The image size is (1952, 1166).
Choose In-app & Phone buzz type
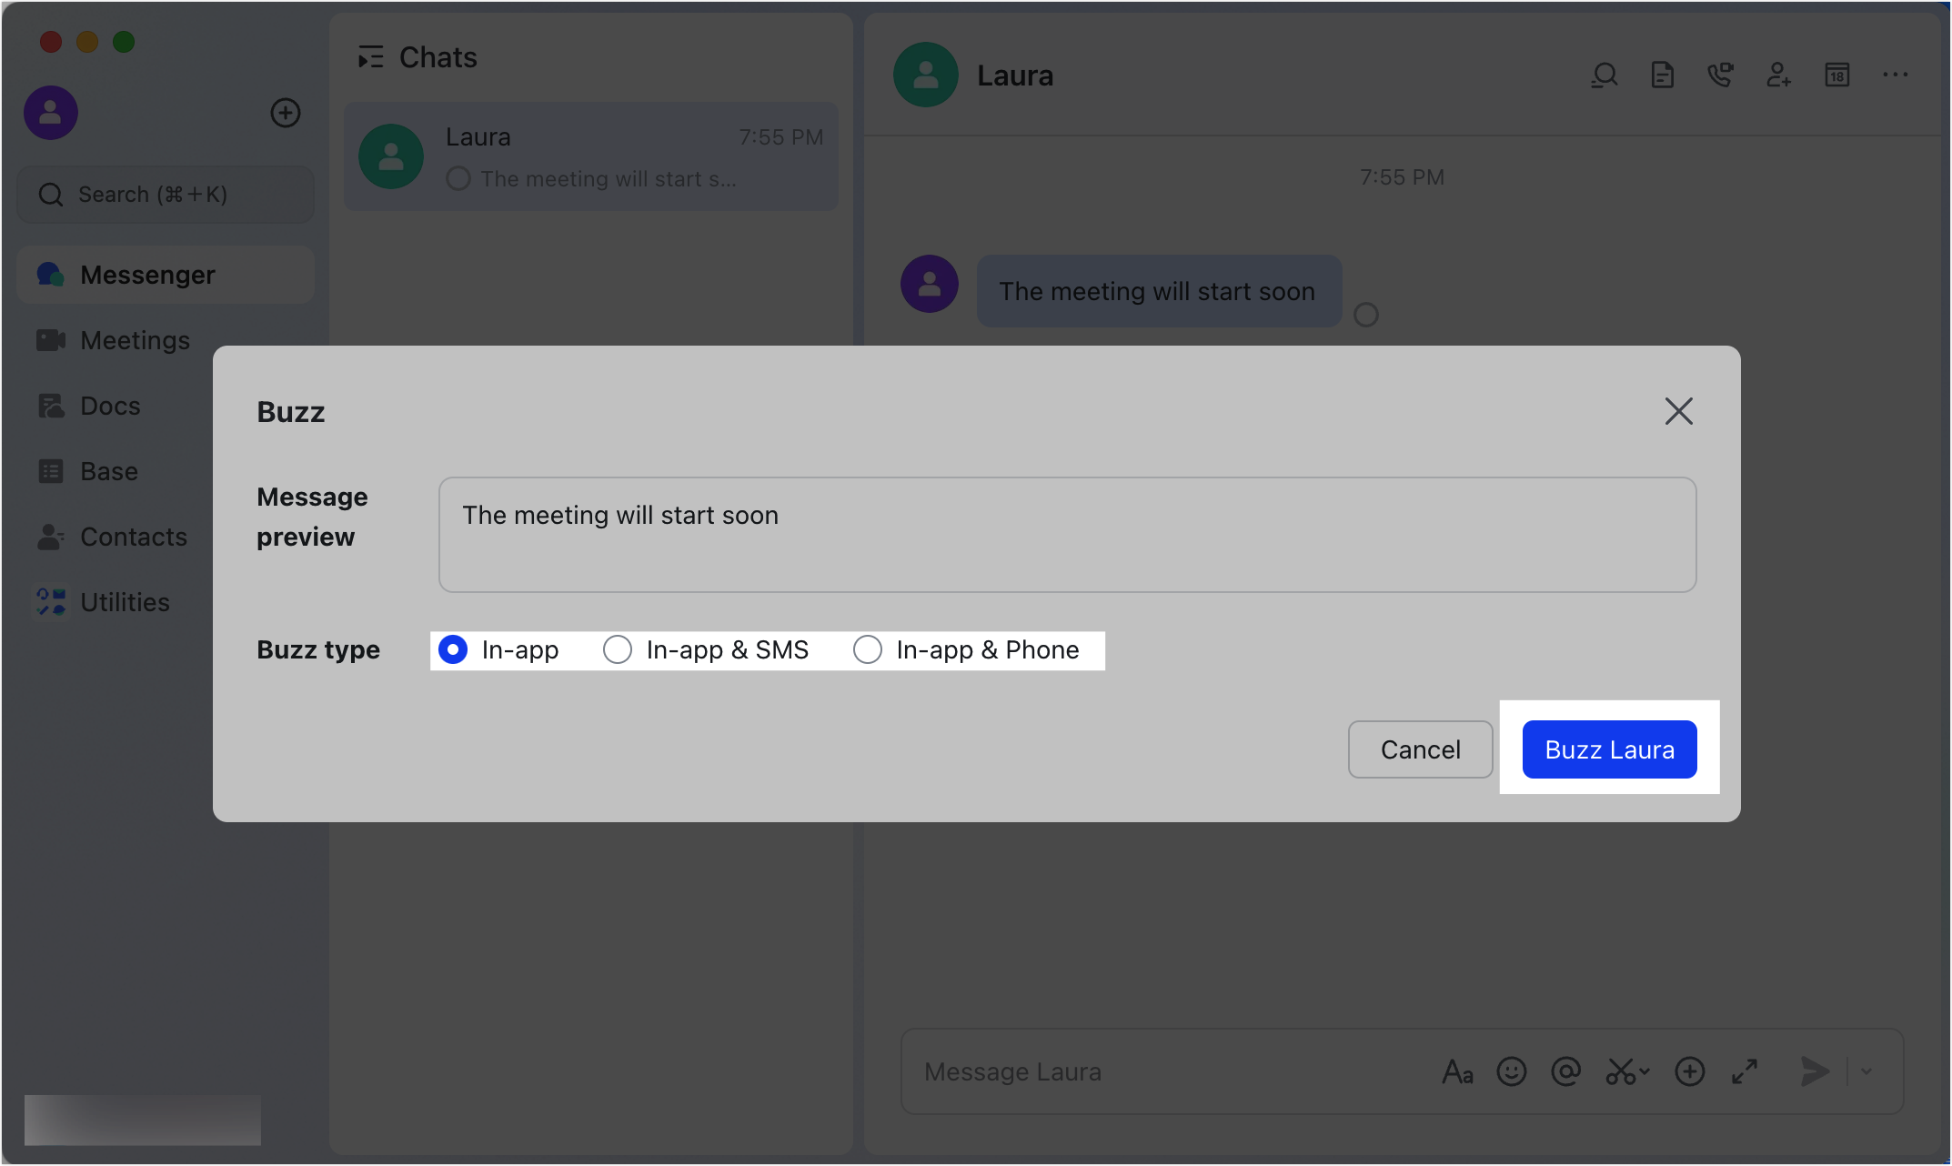(868, 649)
